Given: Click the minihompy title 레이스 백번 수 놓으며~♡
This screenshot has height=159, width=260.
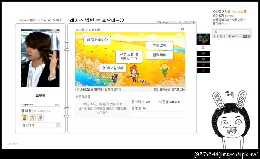Looking at the screenshot, I should pos(97,20).
